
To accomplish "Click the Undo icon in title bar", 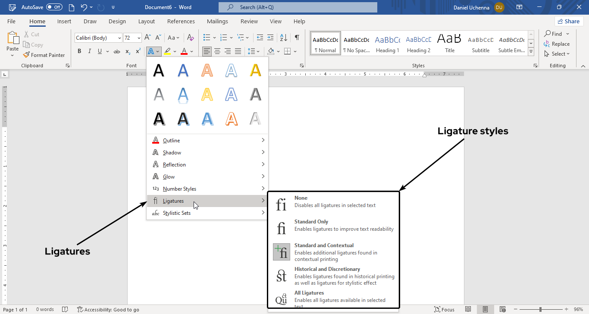I will 84,7.
